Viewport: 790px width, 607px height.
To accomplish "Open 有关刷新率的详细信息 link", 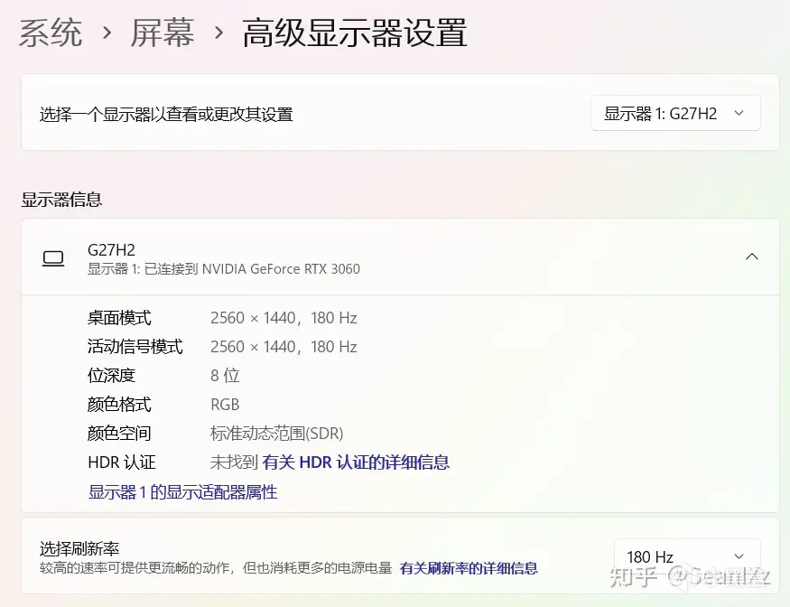I will pos(469,569).
